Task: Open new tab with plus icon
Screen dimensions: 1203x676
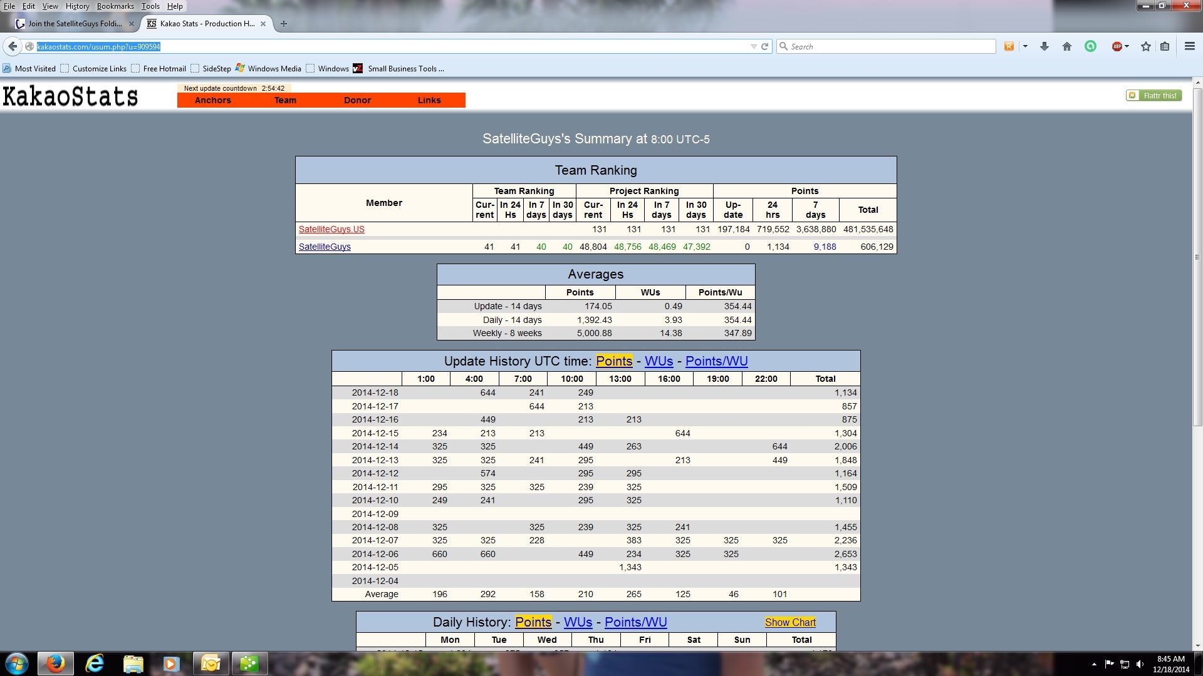Action: click(284, 24)
